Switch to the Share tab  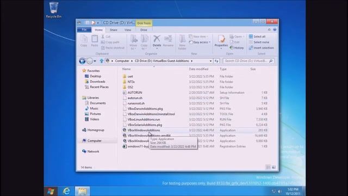[114, 30]
